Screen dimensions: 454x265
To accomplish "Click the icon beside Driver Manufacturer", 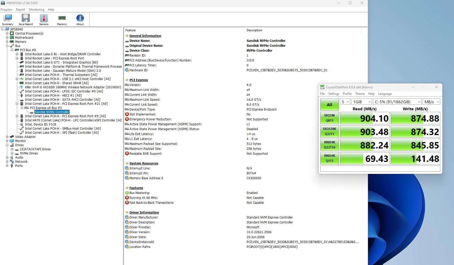I will tap(127, 217).
